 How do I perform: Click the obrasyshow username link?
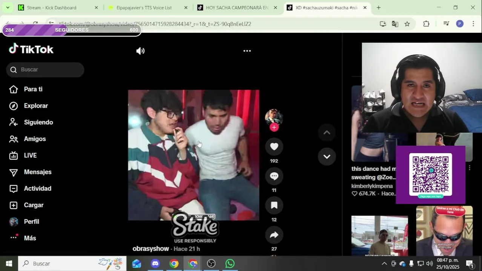(x=150, y=249)
